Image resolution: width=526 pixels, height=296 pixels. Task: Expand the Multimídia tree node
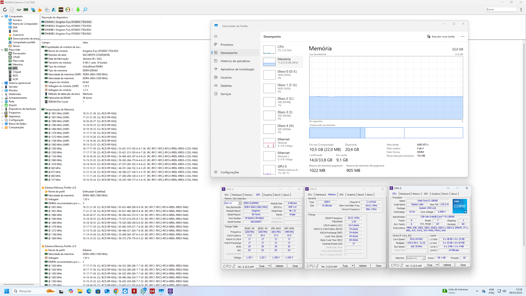(2, 94)
